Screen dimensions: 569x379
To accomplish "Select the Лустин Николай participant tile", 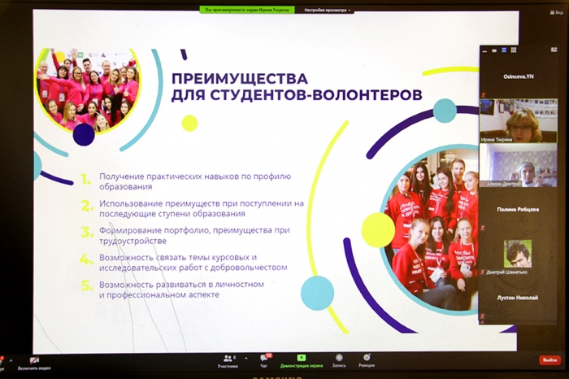I will coord(518,298).
